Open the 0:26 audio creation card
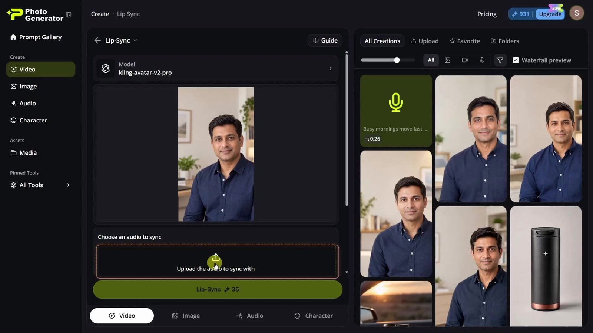Screen dimensions: 593x333 pos(396,111)
